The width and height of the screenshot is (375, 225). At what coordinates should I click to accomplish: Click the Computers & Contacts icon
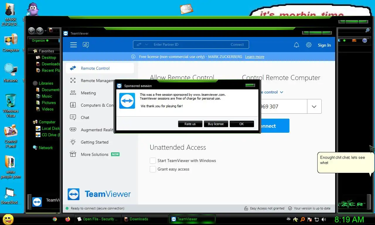click(x=73, y=105)
